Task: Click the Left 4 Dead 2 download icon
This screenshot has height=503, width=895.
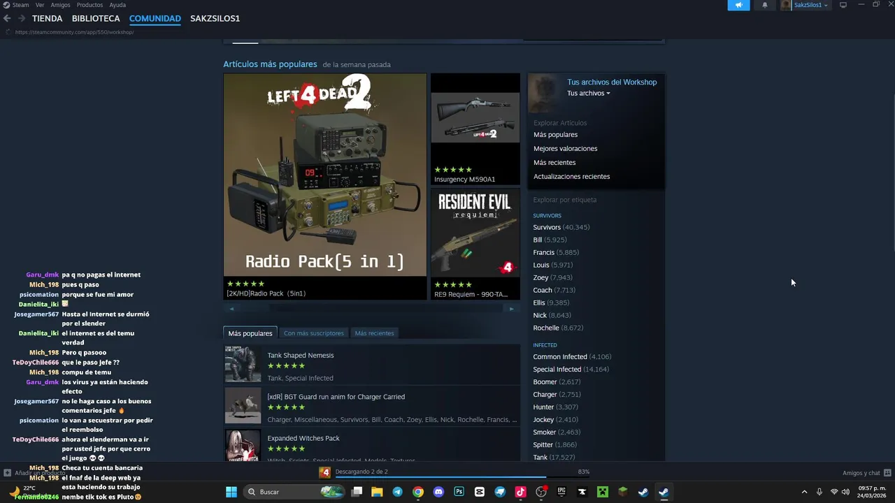Action: click(324, 472)
